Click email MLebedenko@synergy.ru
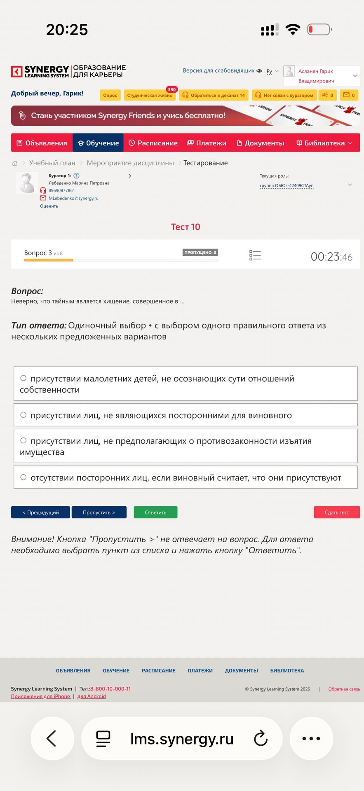364x791 pixels. pos(73,198)
